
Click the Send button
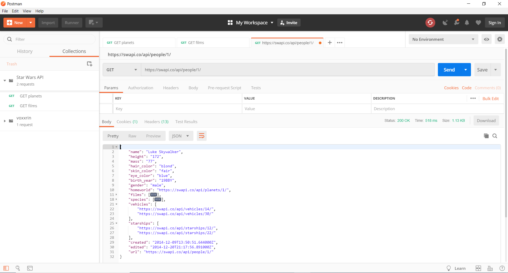click(x=449, y=70)
